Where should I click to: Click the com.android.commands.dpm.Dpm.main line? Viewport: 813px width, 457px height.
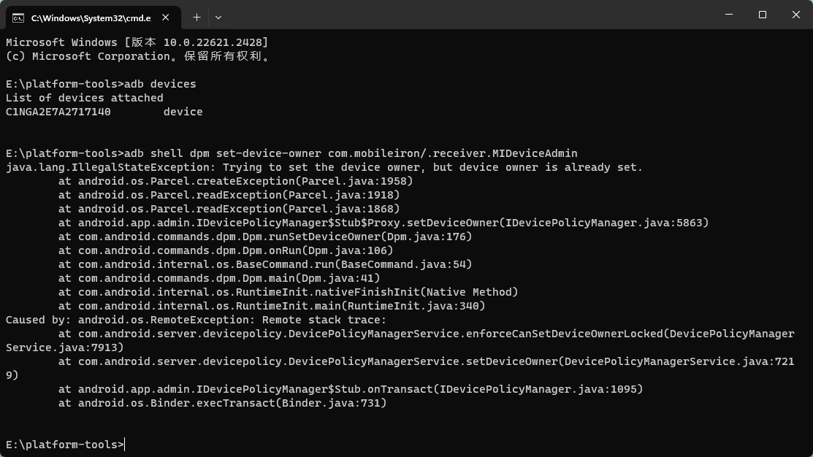point(219,277)
